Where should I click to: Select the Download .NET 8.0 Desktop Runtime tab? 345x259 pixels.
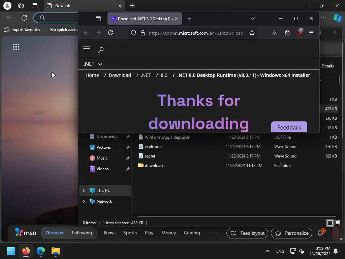[145, 19]
